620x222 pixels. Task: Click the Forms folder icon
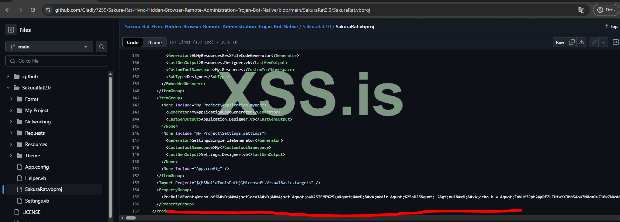[x=19, y=99]
